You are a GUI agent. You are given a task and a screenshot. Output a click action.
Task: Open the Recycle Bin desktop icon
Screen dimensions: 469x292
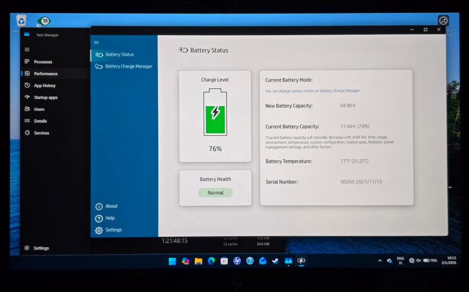point(21,21)
